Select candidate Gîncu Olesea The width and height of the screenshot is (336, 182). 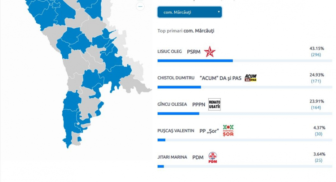(x=172, y=104)
